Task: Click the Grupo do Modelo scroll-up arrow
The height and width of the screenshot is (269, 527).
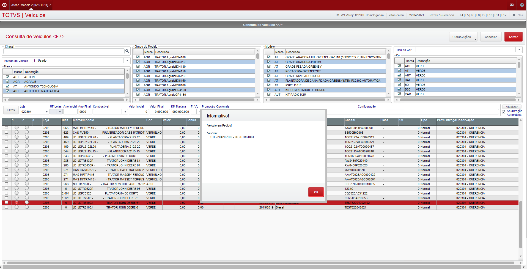Action: coord(258,51)
